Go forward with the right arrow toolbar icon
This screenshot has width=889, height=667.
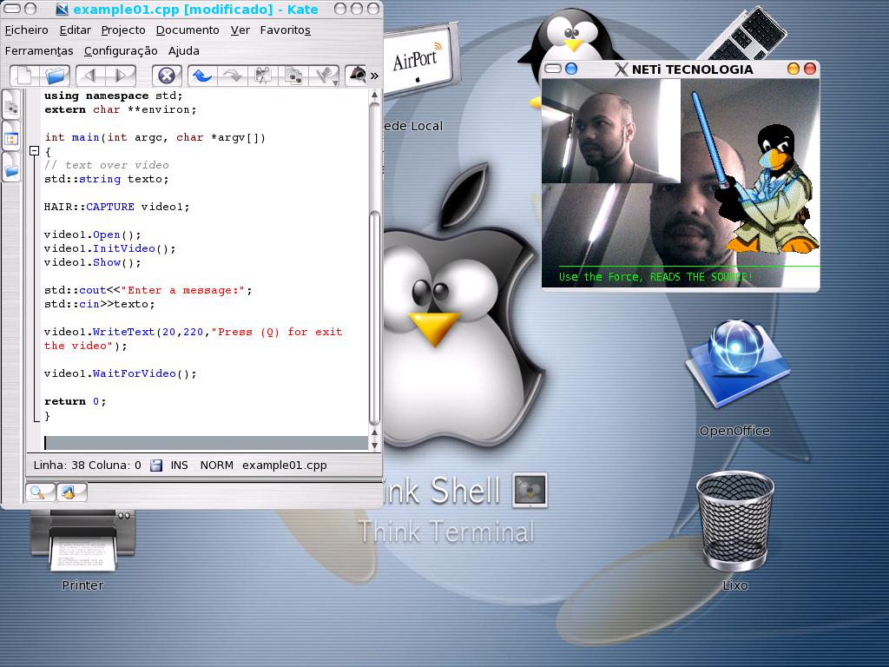pyautogui.click(x=121, y=75)
